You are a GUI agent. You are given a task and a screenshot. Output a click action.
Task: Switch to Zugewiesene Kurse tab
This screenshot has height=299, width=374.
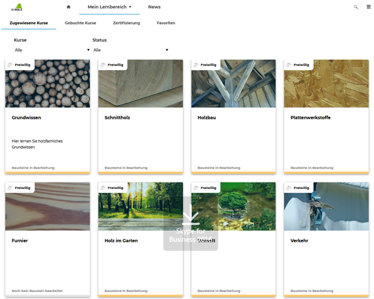29,23
